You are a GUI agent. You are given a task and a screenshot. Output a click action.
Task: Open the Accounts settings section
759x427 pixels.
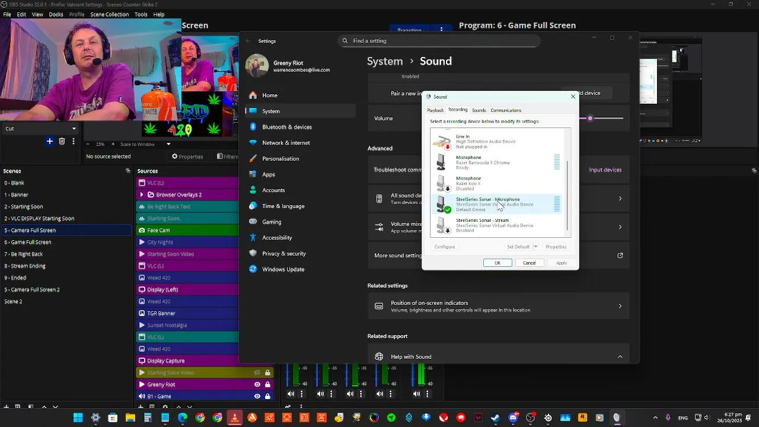coord(299,190)
